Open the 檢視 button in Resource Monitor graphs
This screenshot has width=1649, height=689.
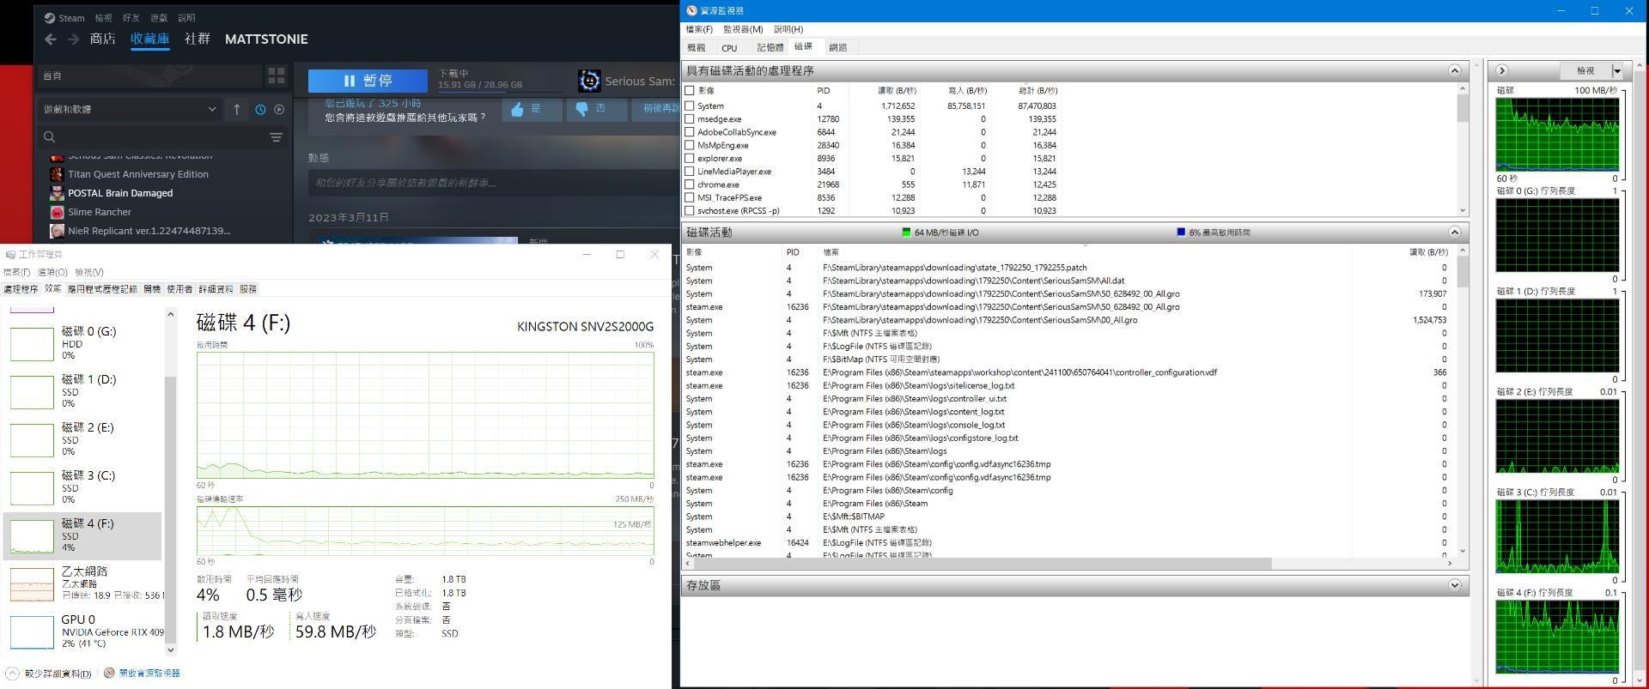[x=1585, y=70]
